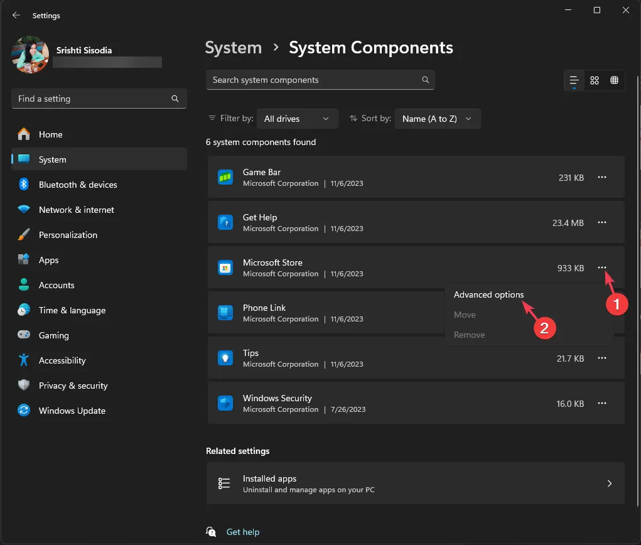
Task: Click the page scrollbar on the right edge
Action: click(638, 290)
